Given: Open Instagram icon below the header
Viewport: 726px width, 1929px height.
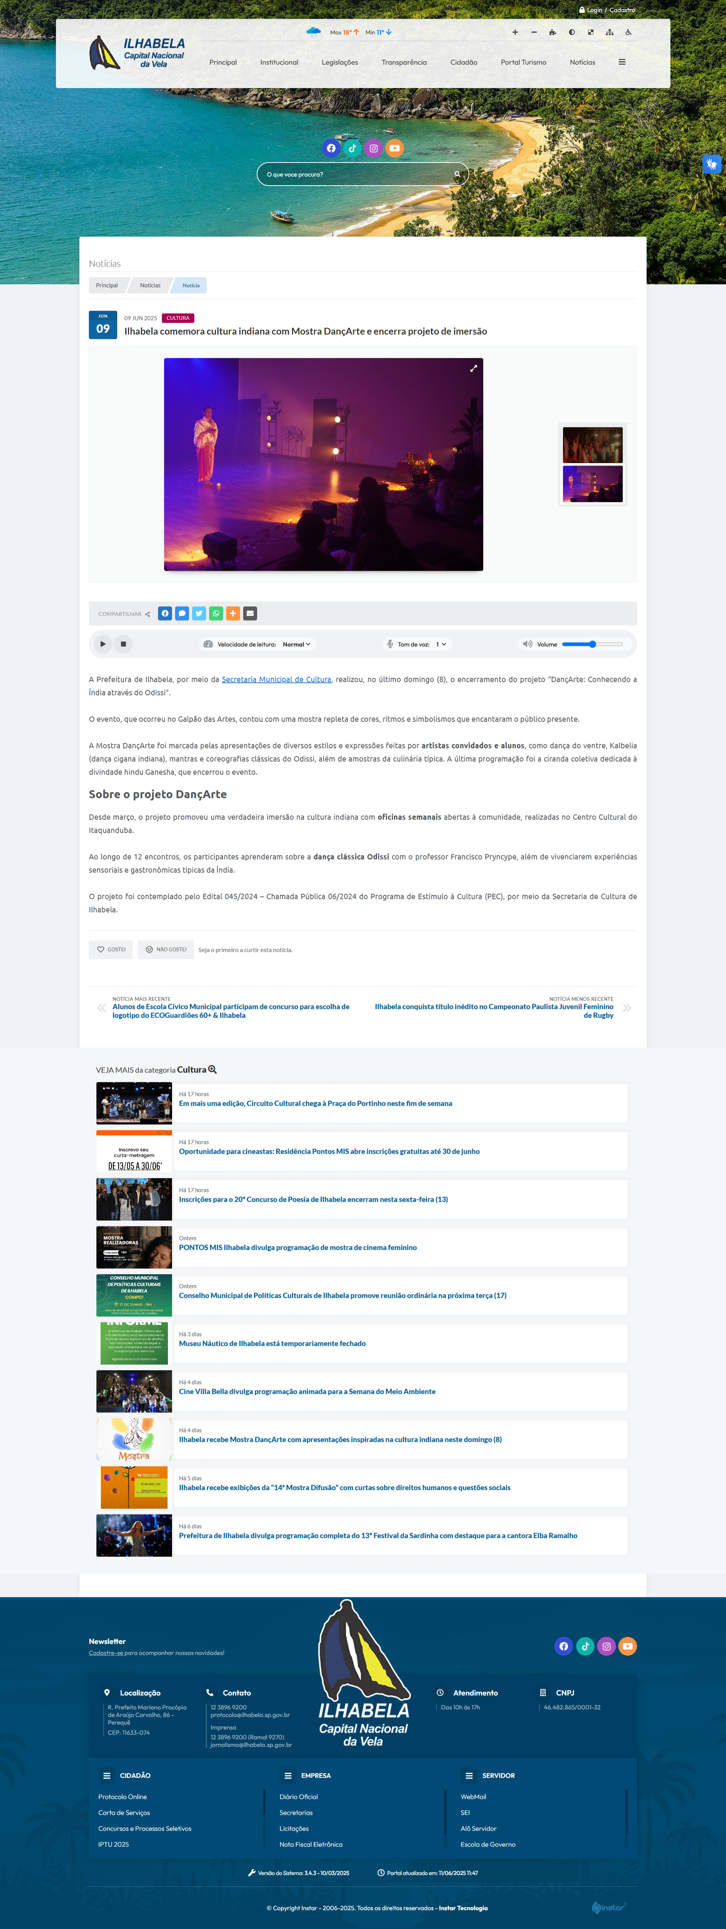Looking at the screenshot, I should 373,148.
